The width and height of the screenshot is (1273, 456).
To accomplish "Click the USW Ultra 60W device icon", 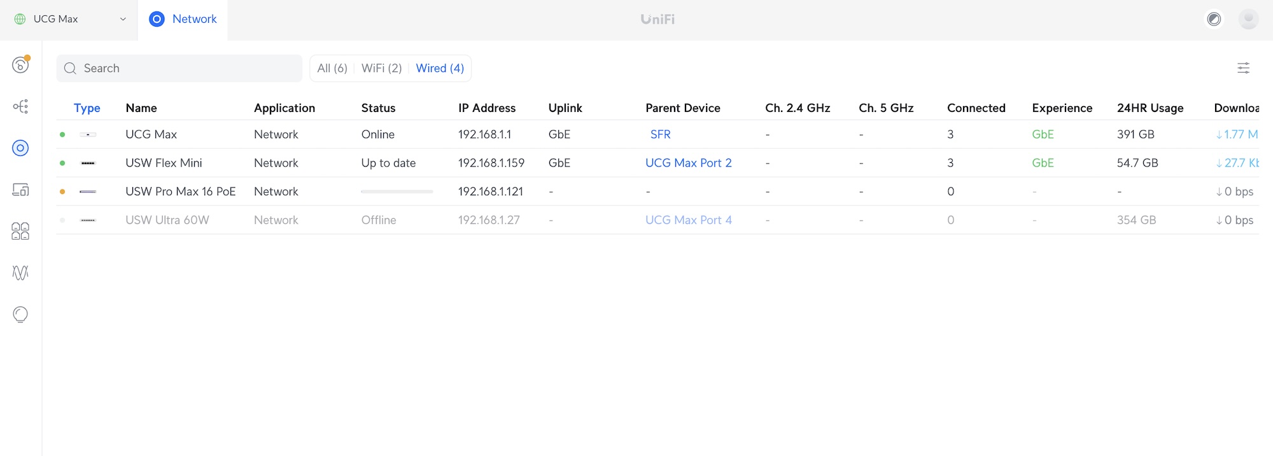I will [x=88, y=220].
